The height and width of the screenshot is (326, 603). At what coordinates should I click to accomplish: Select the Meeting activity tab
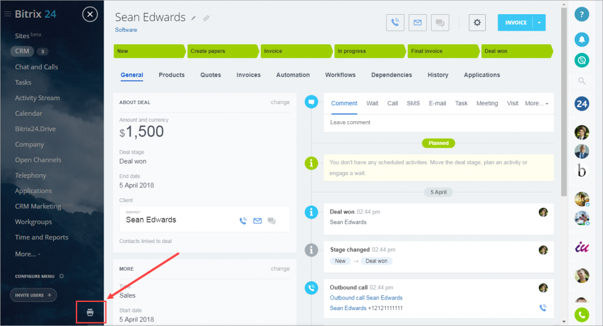(x=487, y=104)
